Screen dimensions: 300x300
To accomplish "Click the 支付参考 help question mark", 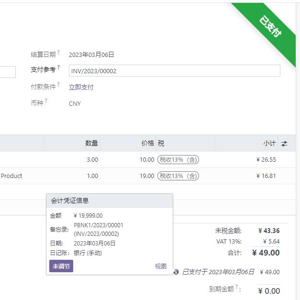I will [58, 67].
